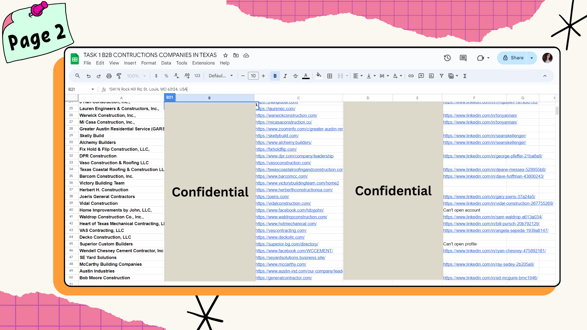Click the paint format icon
This screenshot has width=587, height=330.
pos(119,76)
